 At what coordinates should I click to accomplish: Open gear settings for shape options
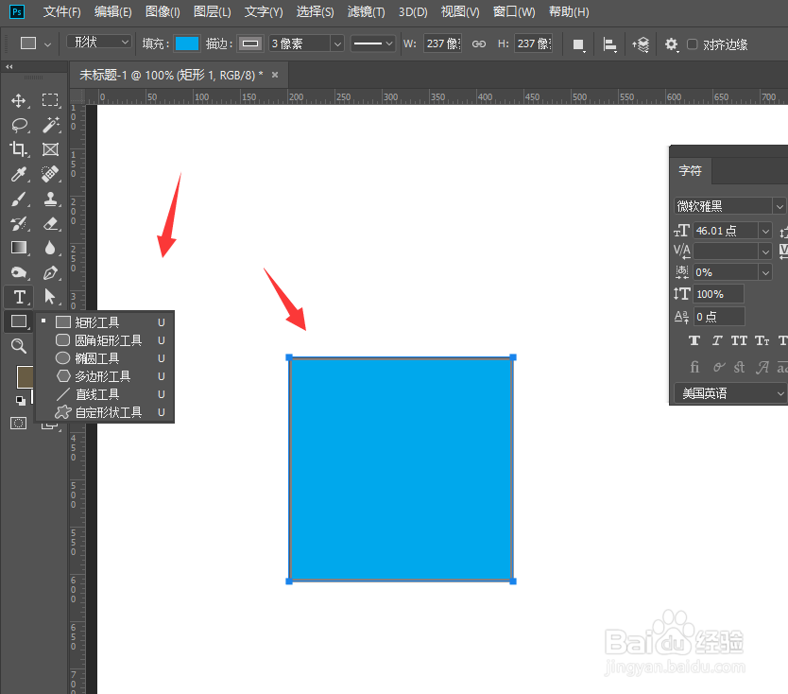672,44
